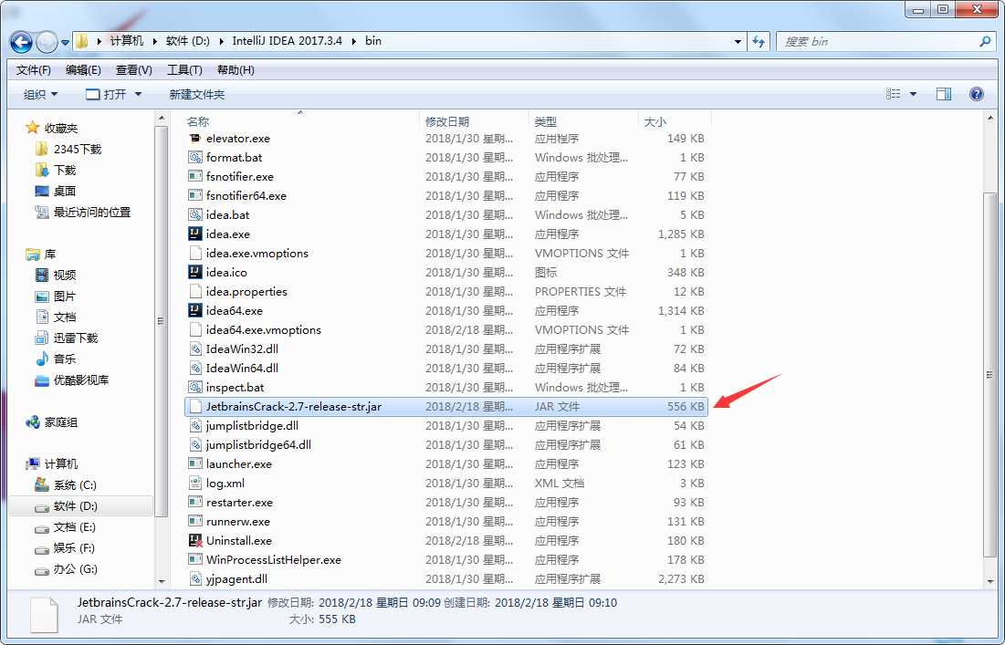Screen dimensions: 1005x645
Task: Sort by the 大小 column header
Action: point(675,121)
